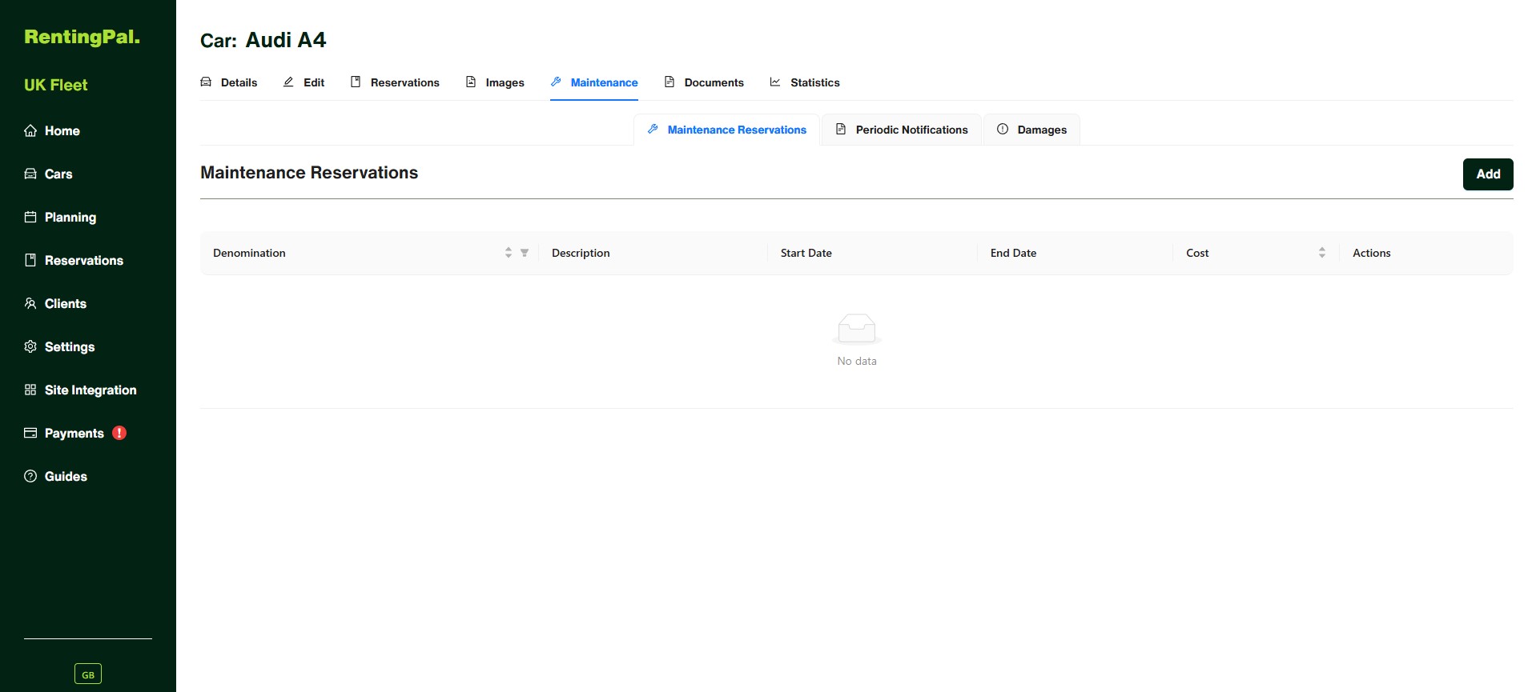Image resolution: width=1536 pixels, height=692 pixels.
Task: Open the Periodic Notifications sub-tab
Action: pos(902,130)
